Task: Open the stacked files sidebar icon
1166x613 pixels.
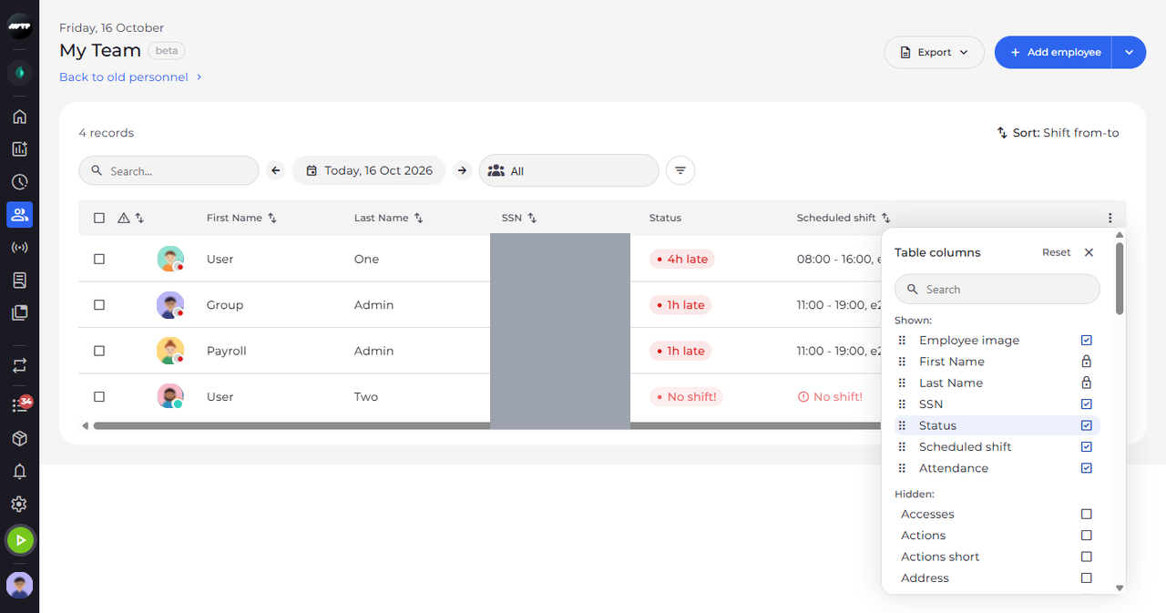Action: click(x=19, y=312)
